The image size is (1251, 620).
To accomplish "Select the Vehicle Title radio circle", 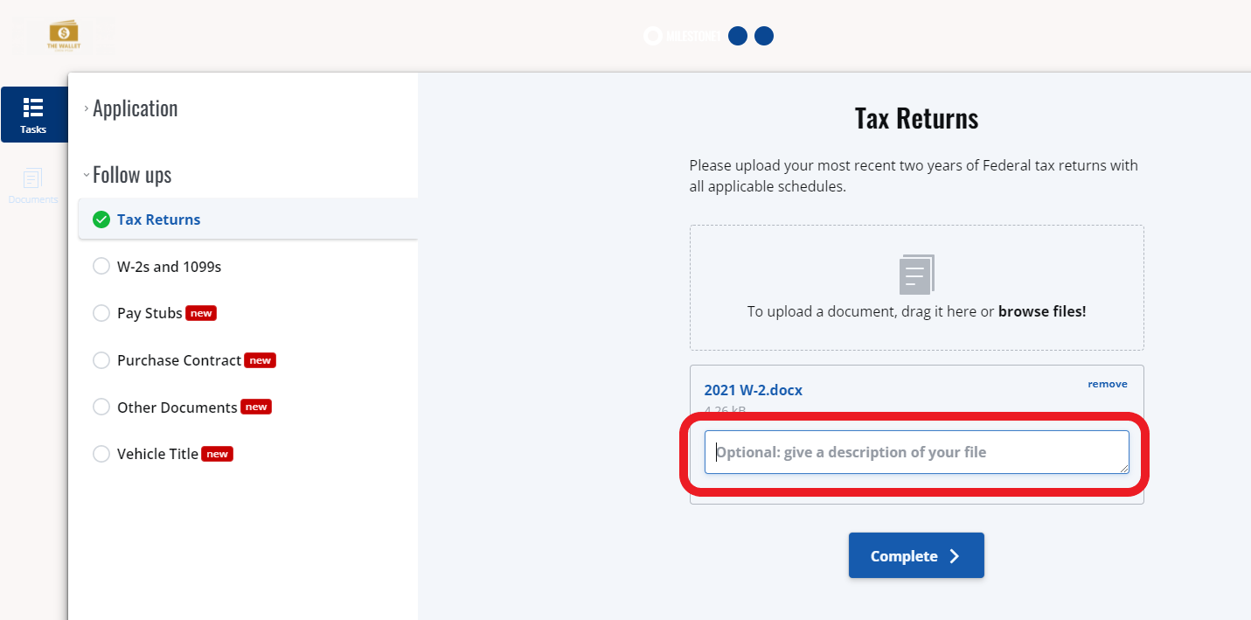I will (101, 454).
